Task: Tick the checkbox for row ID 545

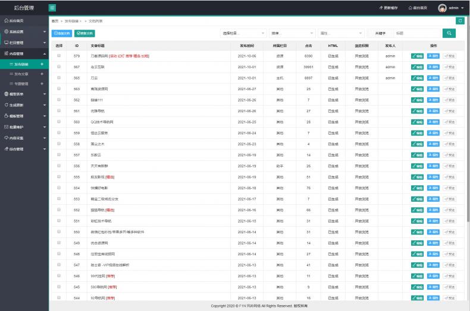Action: pos(59,287)
